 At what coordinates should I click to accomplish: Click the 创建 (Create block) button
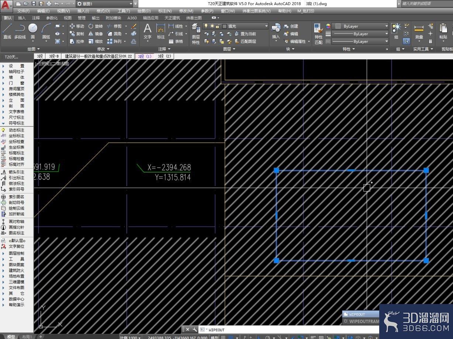pyautogui.click(x=291, y=26)
